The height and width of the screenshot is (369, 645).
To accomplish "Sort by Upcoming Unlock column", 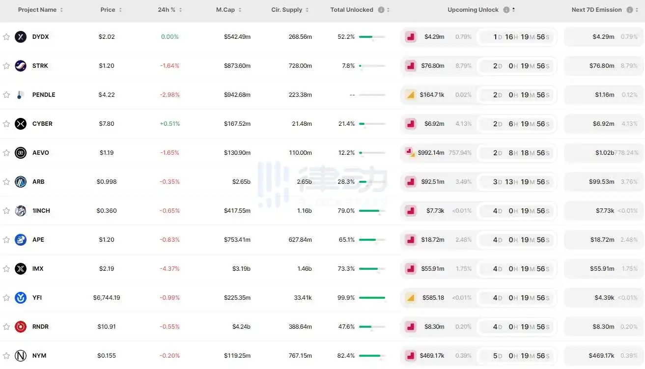I will [481, 10].
